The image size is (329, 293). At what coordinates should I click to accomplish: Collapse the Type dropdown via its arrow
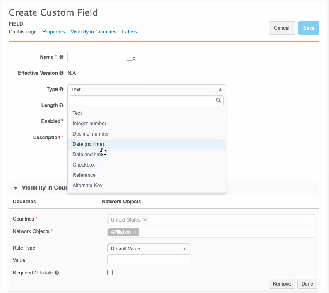click(220, 90)
